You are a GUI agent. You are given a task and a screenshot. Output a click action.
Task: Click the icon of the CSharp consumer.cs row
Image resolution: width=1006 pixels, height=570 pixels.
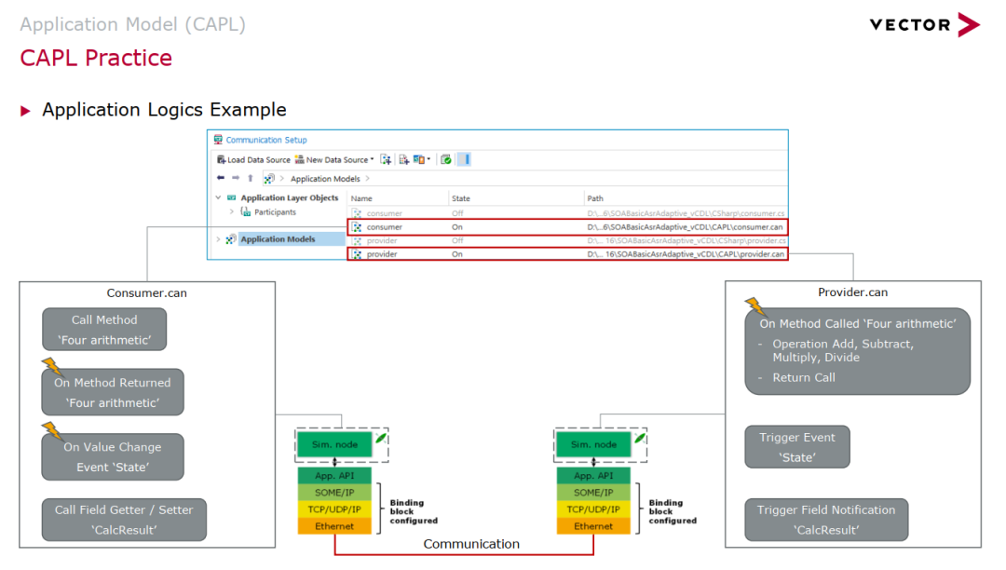357,213
